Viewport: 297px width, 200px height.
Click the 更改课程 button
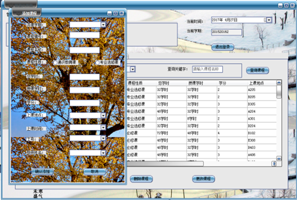(x=203, y=179)
